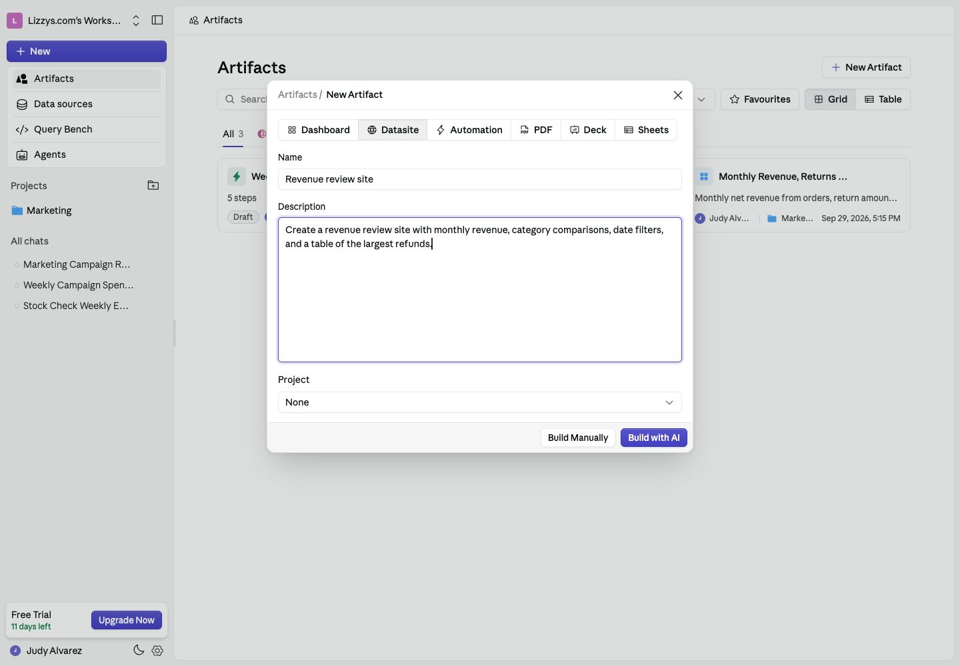Toggle dark mode moon icon
960x666 pixels.
139,650
